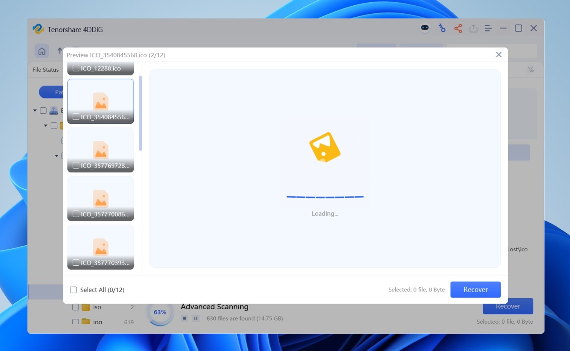Click the up navigation arrow
Viewport: 570px width, 351px height.
60,50
